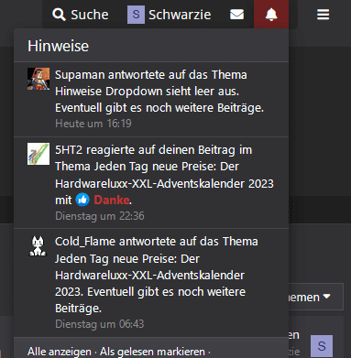The image size is (351, 358).
Task: Click the Suche search label
Action: click(90, 15)
